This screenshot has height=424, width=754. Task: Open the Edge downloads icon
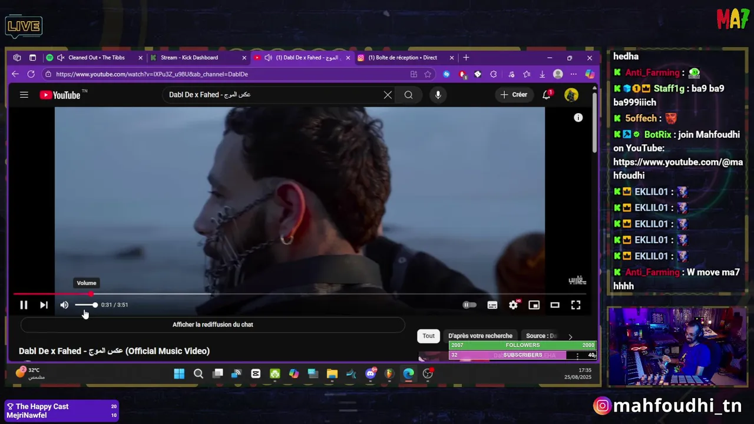[x=542, y=74]
